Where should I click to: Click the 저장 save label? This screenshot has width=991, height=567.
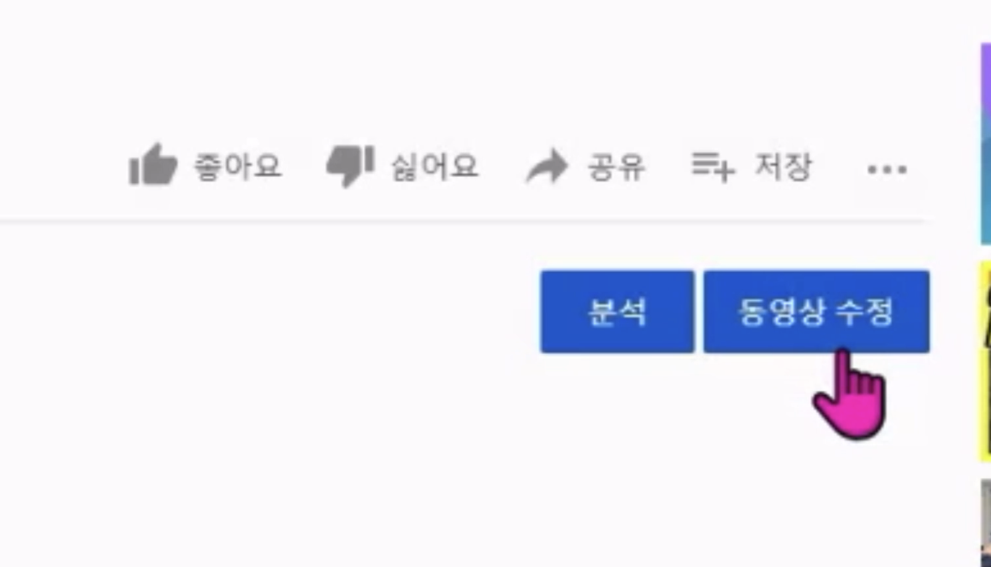coord(783,167)
